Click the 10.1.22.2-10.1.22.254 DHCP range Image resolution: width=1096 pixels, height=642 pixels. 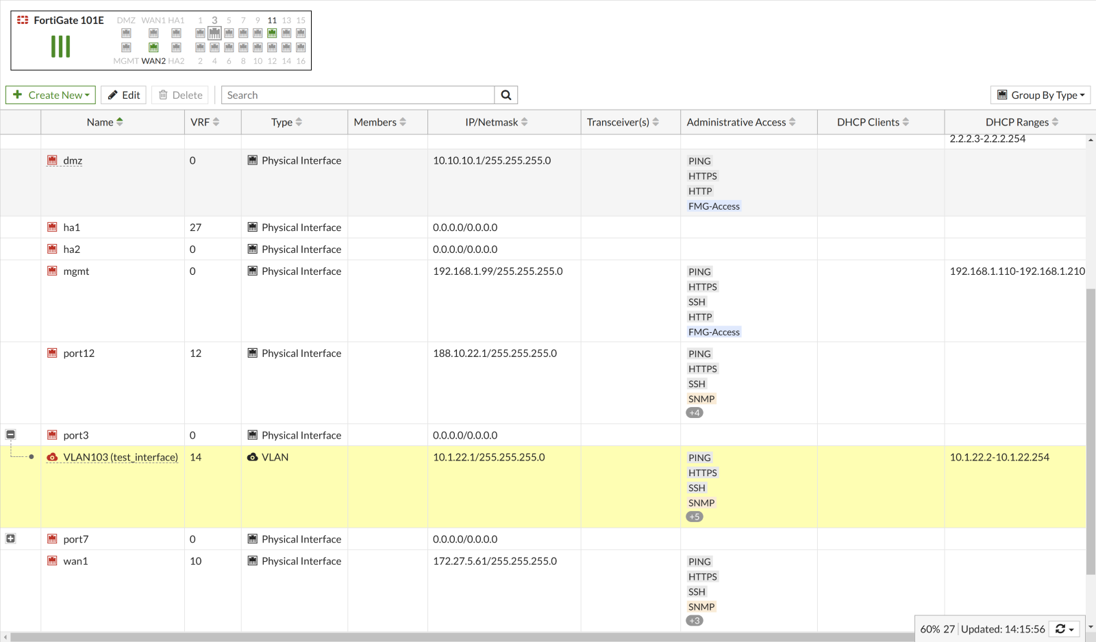pos(999,457)
